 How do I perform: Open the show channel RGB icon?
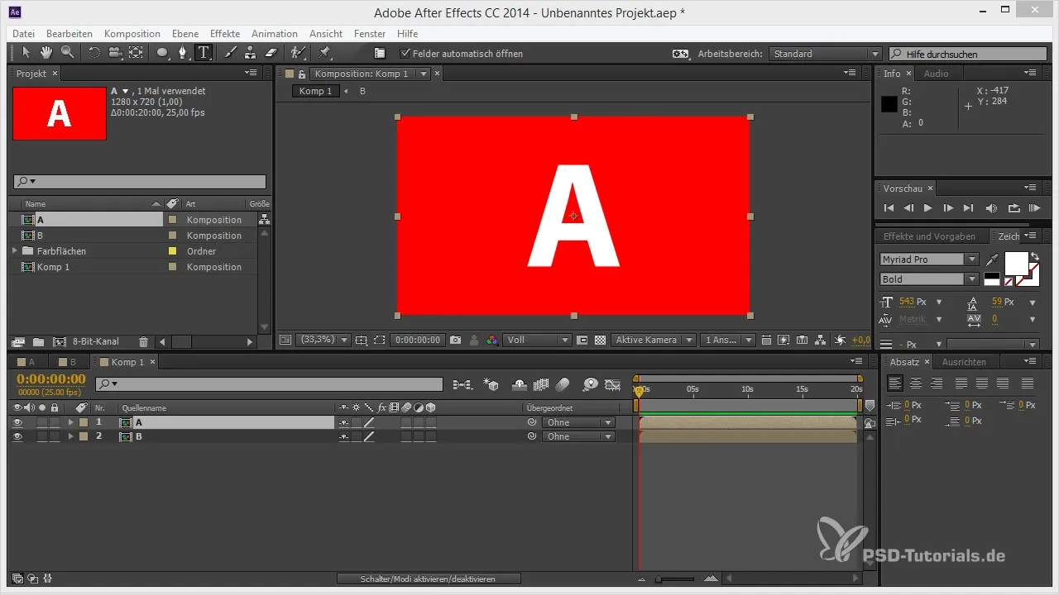[x=492, y=340]
